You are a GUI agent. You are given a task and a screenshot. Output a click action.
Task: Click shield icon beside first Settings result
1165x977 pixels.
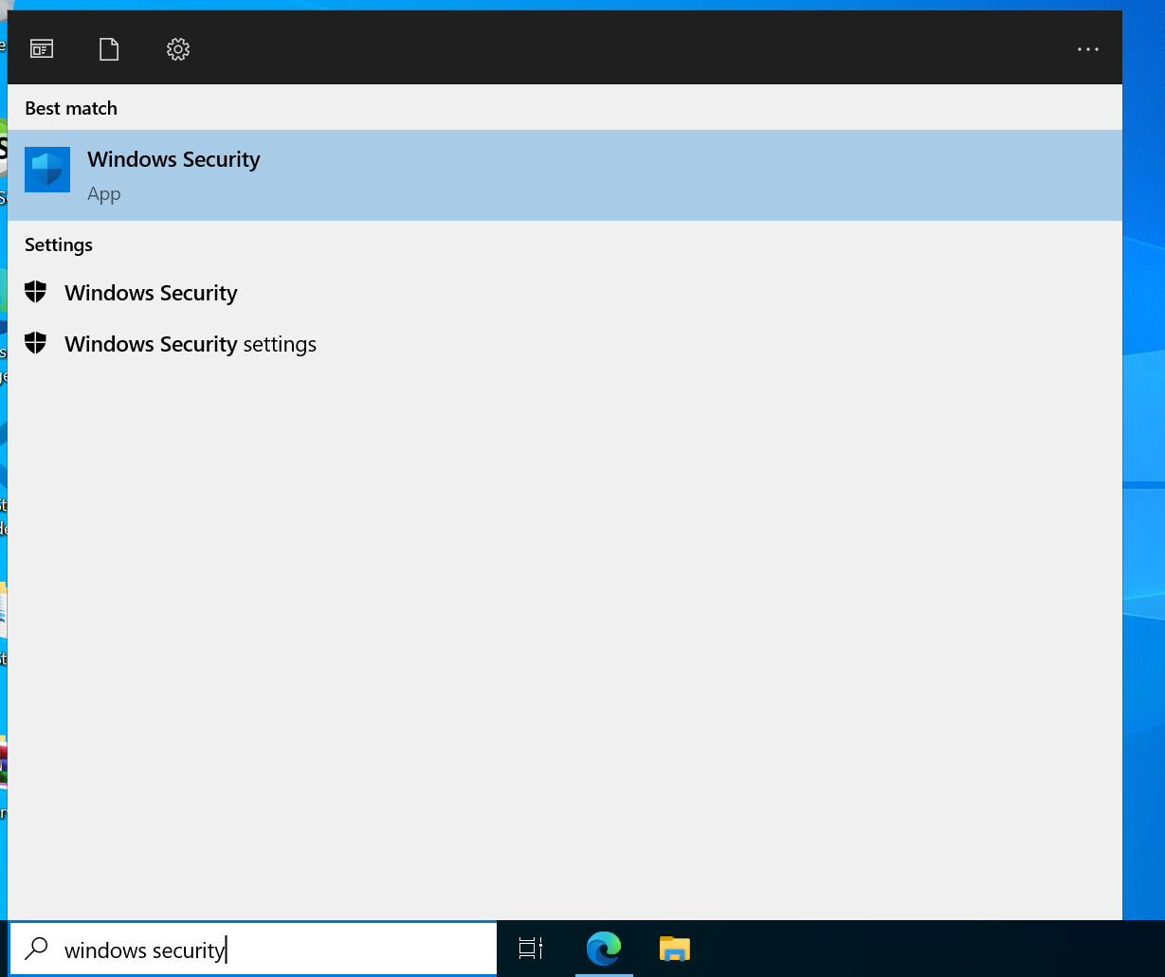[36, 292]
